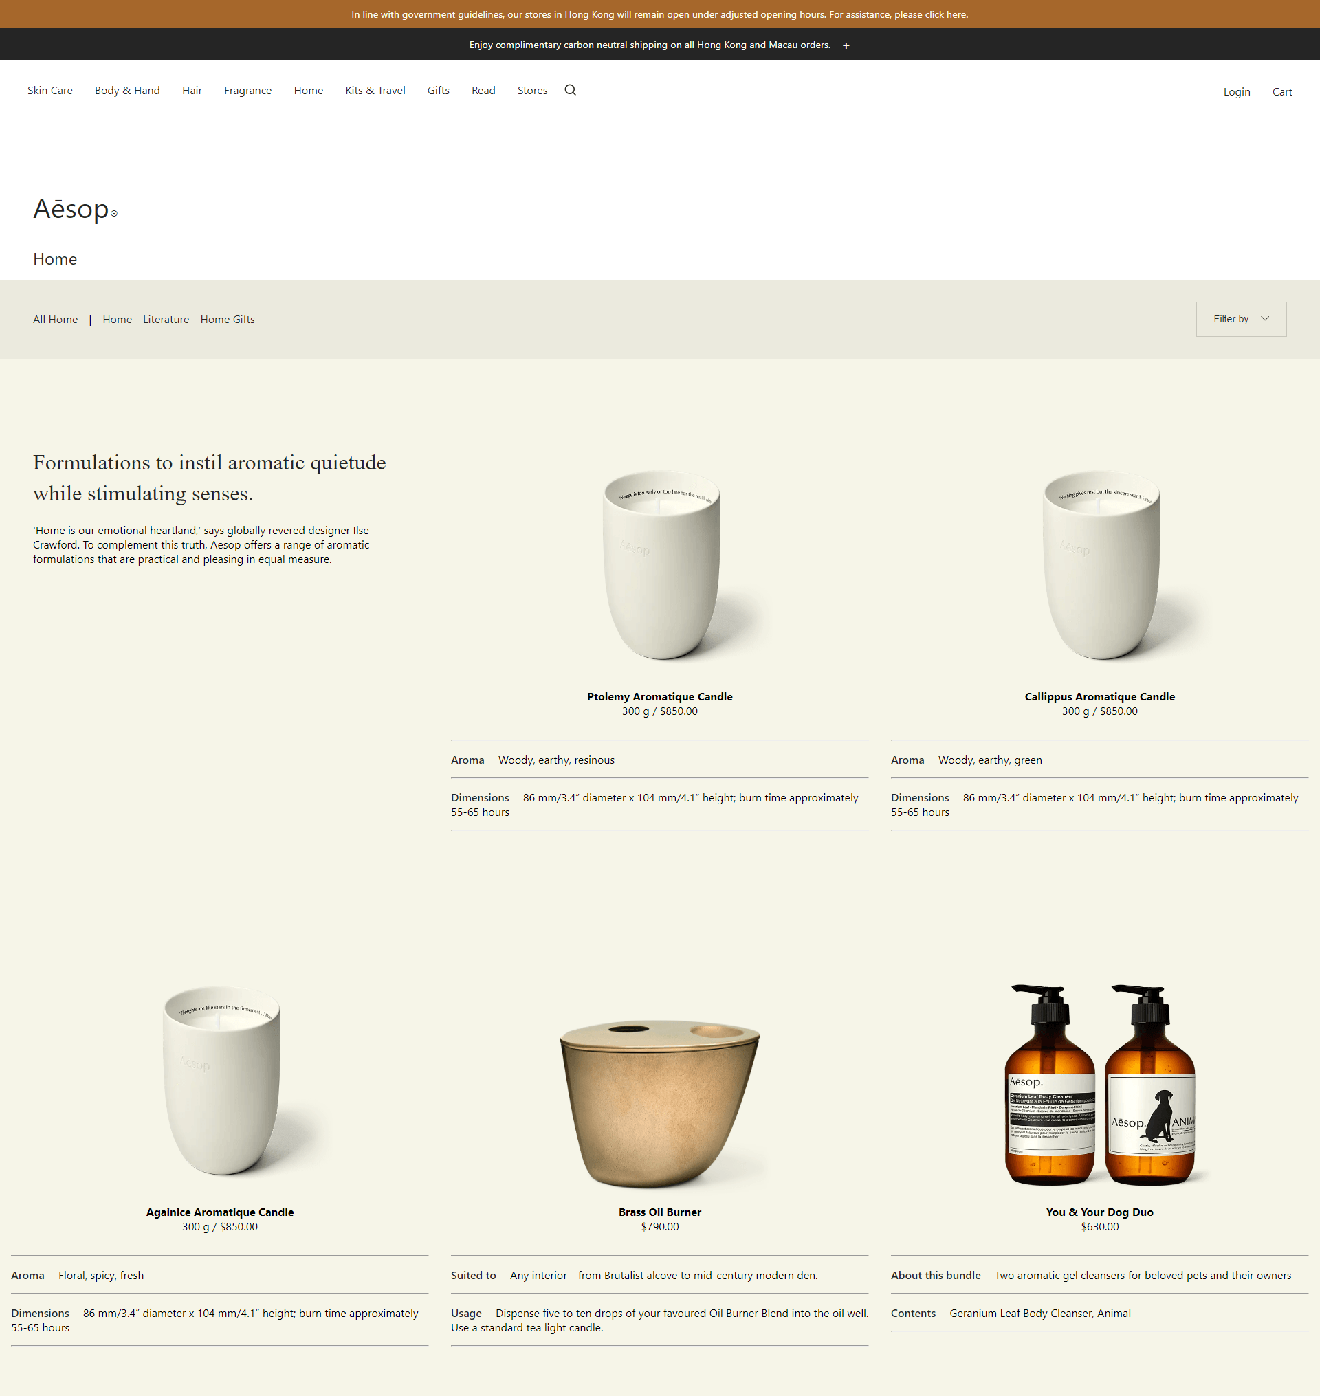
Task: Open the Kits & Travel menu
Action: [375, 90]
